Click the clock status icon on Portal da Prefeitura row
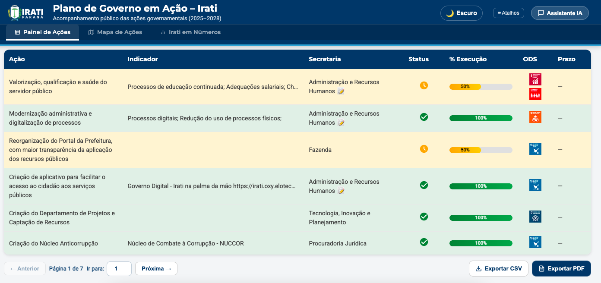 (x=424, y=149)
